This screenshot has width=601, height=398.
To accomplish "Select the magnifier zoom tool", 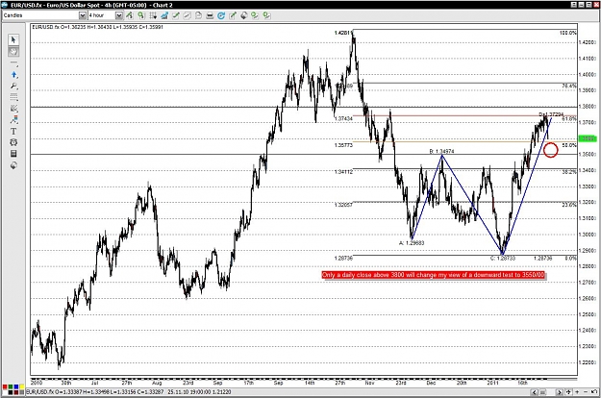I will 13,86.
